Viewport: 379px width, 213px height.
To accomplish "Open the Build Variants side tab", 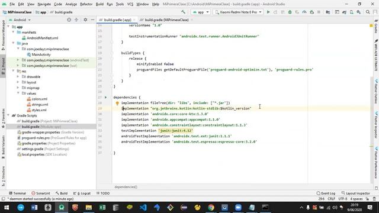I will click(3, 147).
